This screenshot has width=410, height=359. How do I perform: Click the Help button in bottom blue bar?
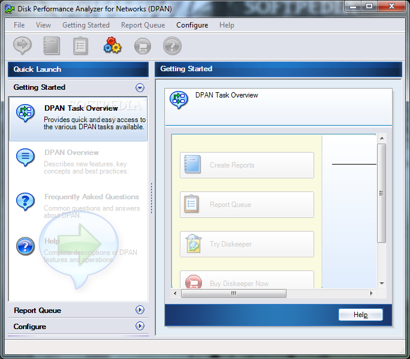[361, 315]
